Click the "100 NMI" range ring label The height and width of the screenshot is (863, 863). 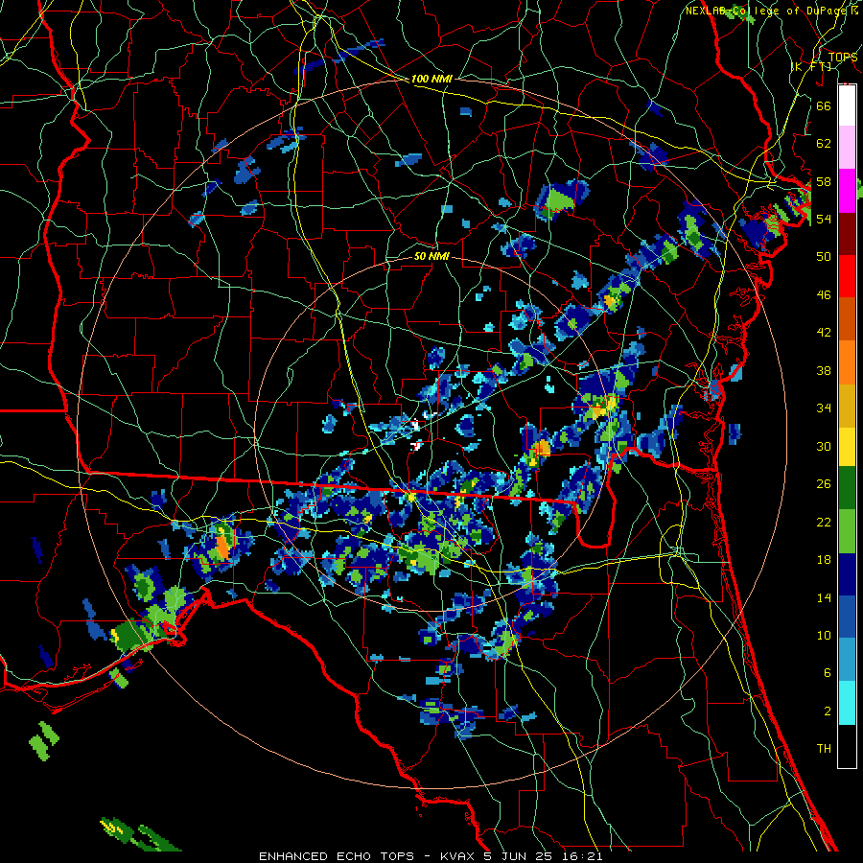pos(431,79)
